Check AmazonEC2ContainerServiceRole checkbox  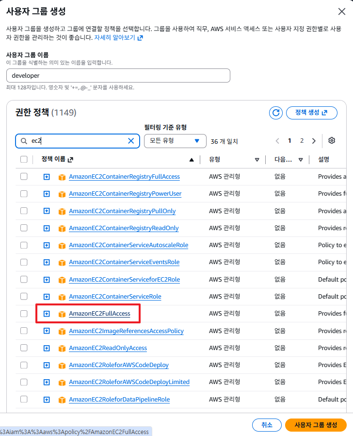[x=24, y=297]
